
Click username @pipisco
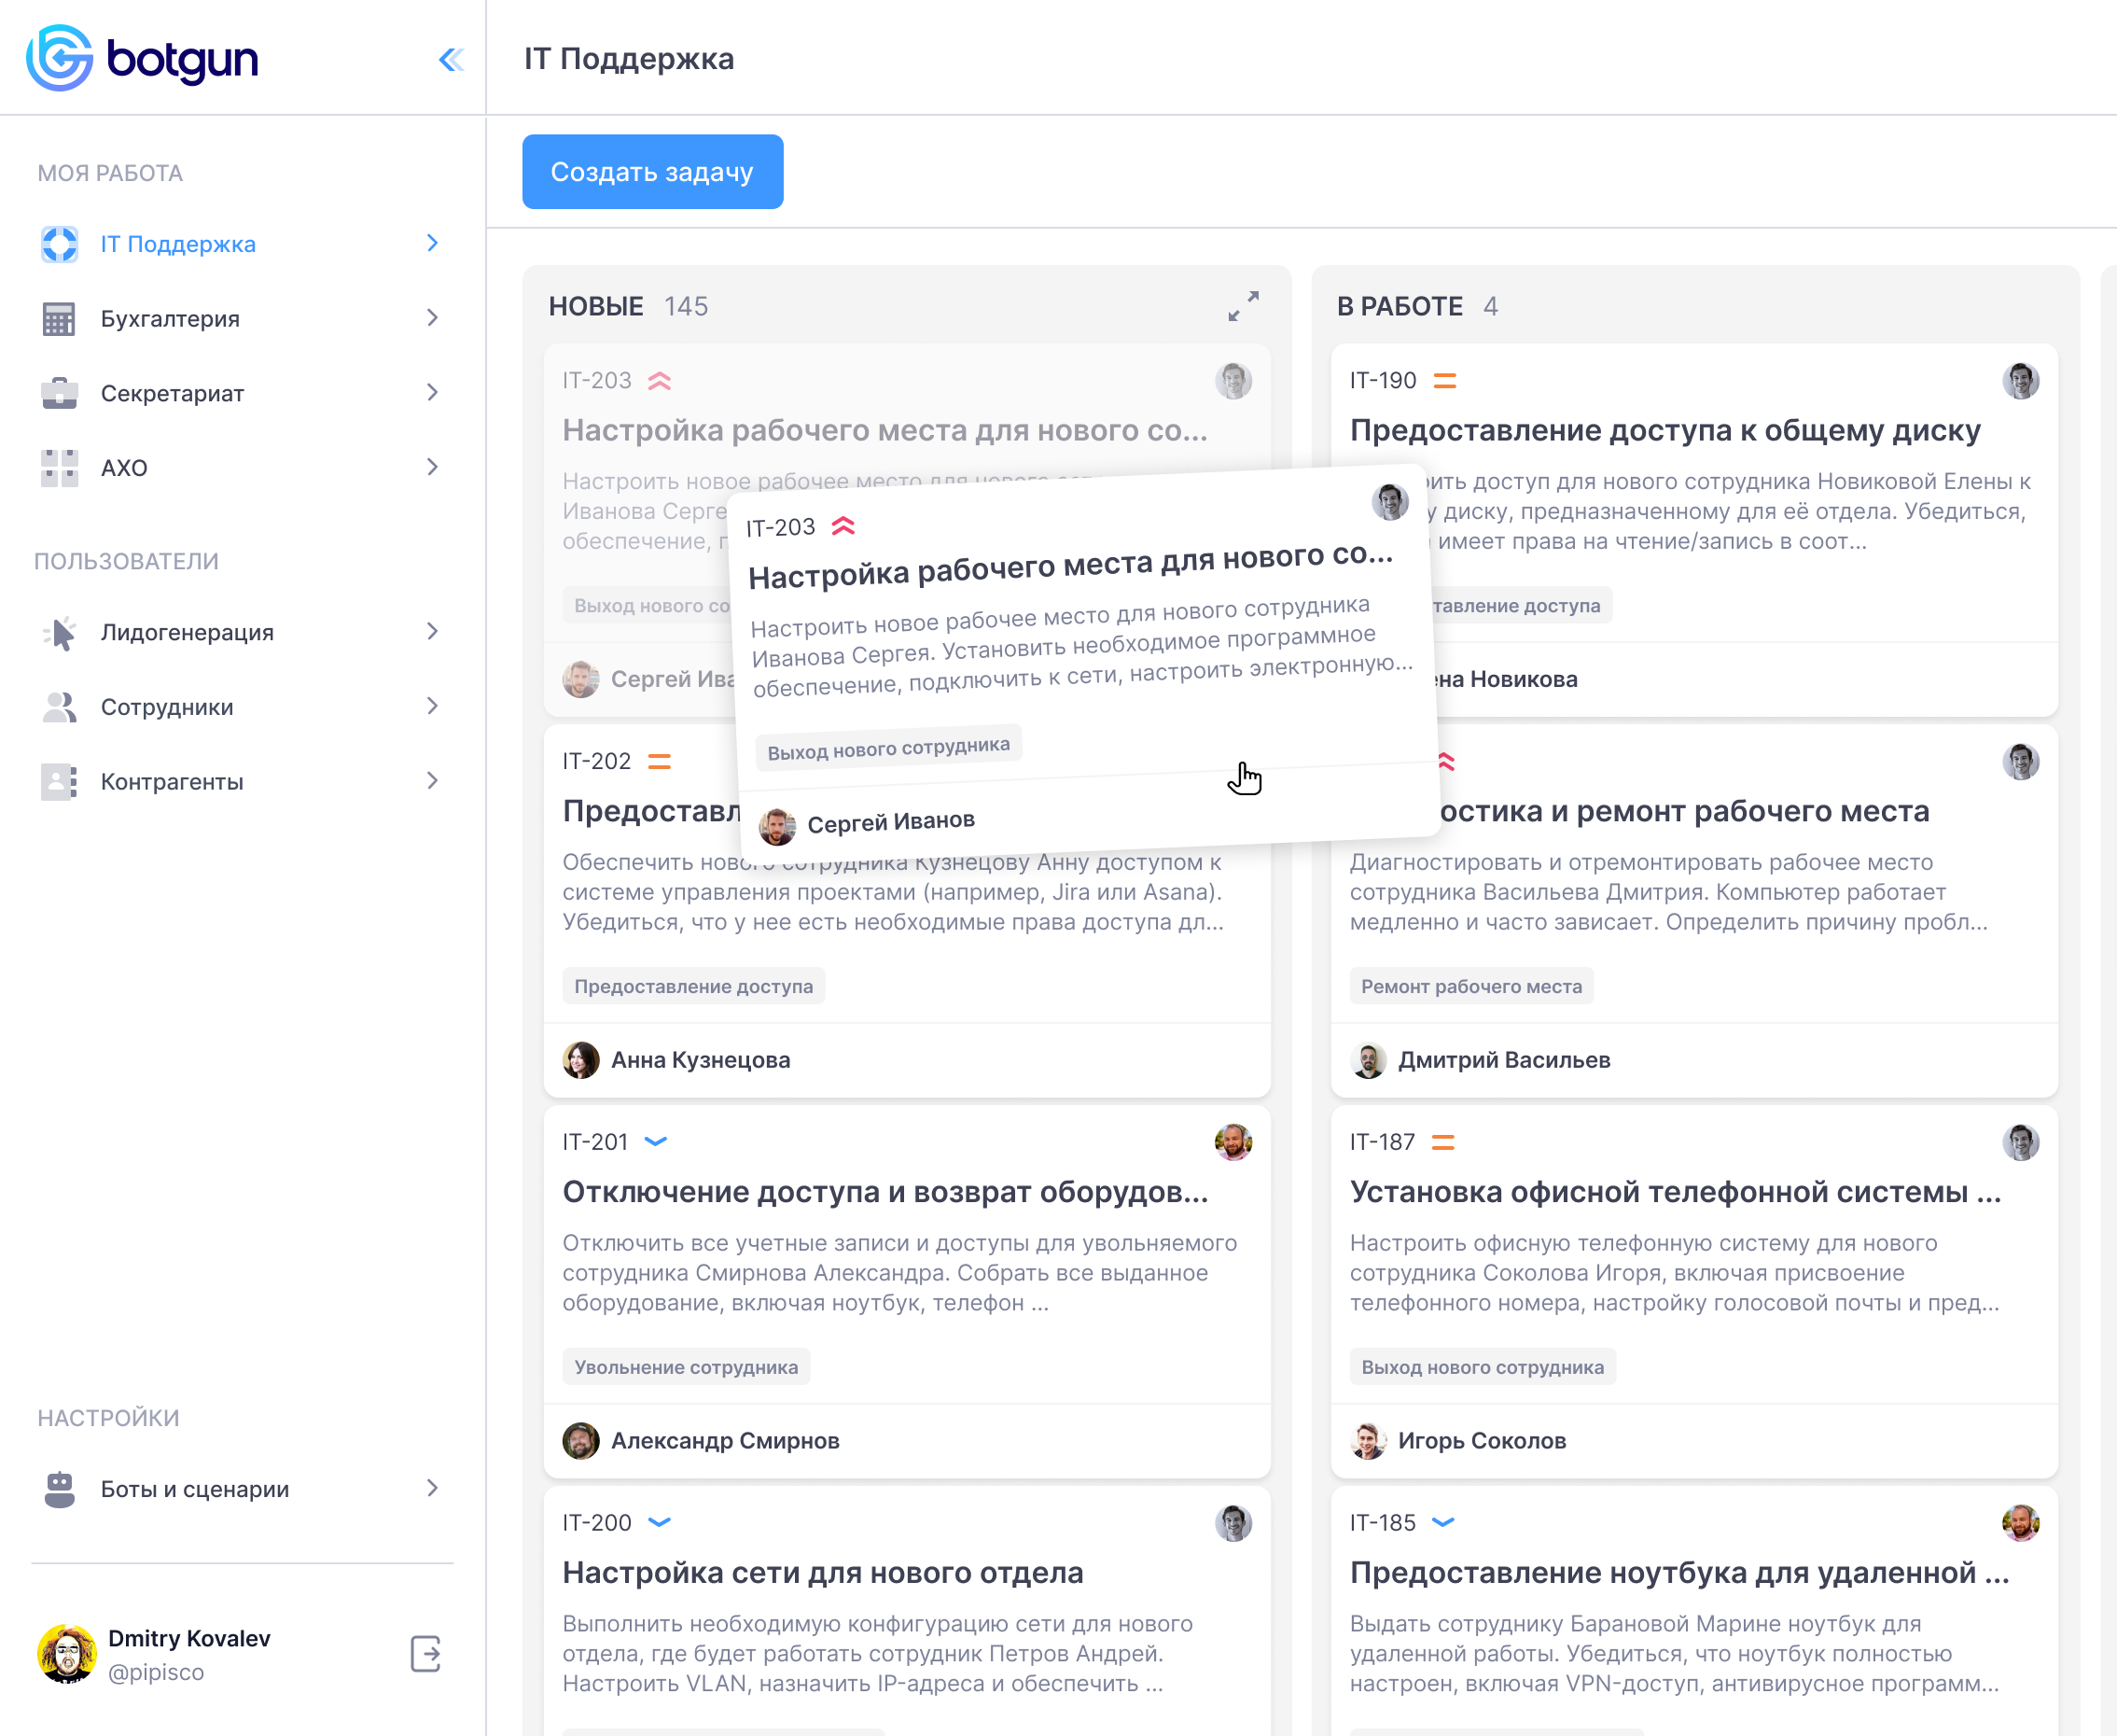[156, 1672]
